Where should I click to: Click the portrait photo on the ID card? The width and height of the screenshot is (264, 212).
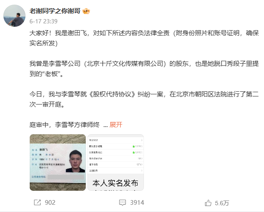click(x=76, y=161)
